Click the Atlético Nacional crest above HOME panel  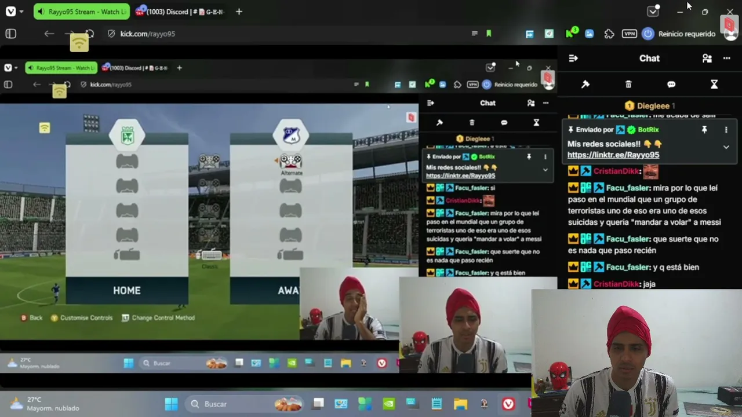[x=127, y=136]
